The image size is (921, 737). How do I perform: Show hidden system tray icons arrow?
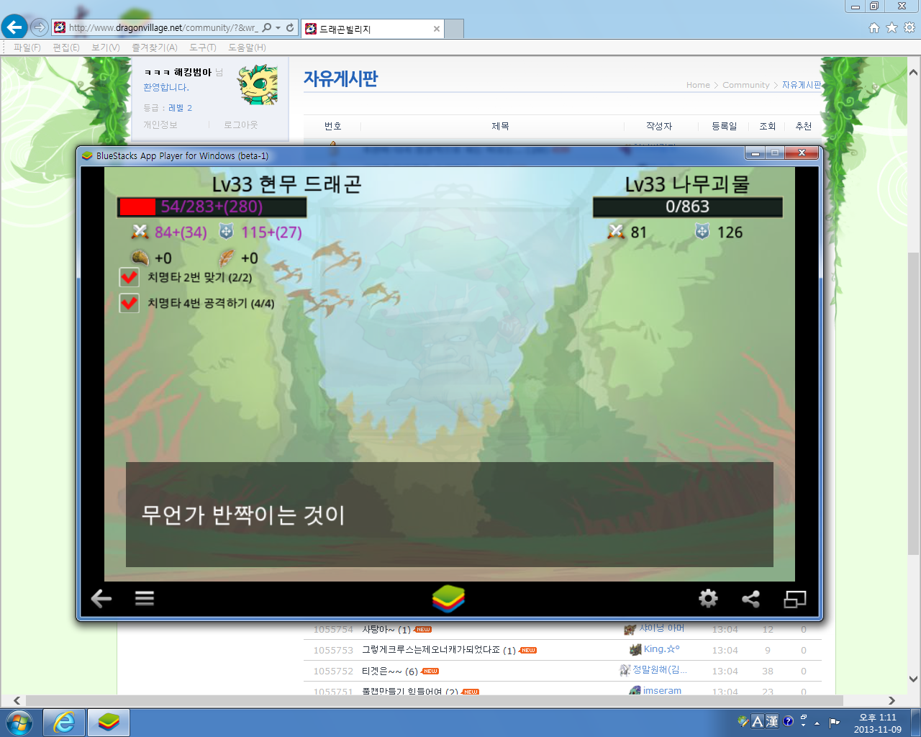pos(817,723)
